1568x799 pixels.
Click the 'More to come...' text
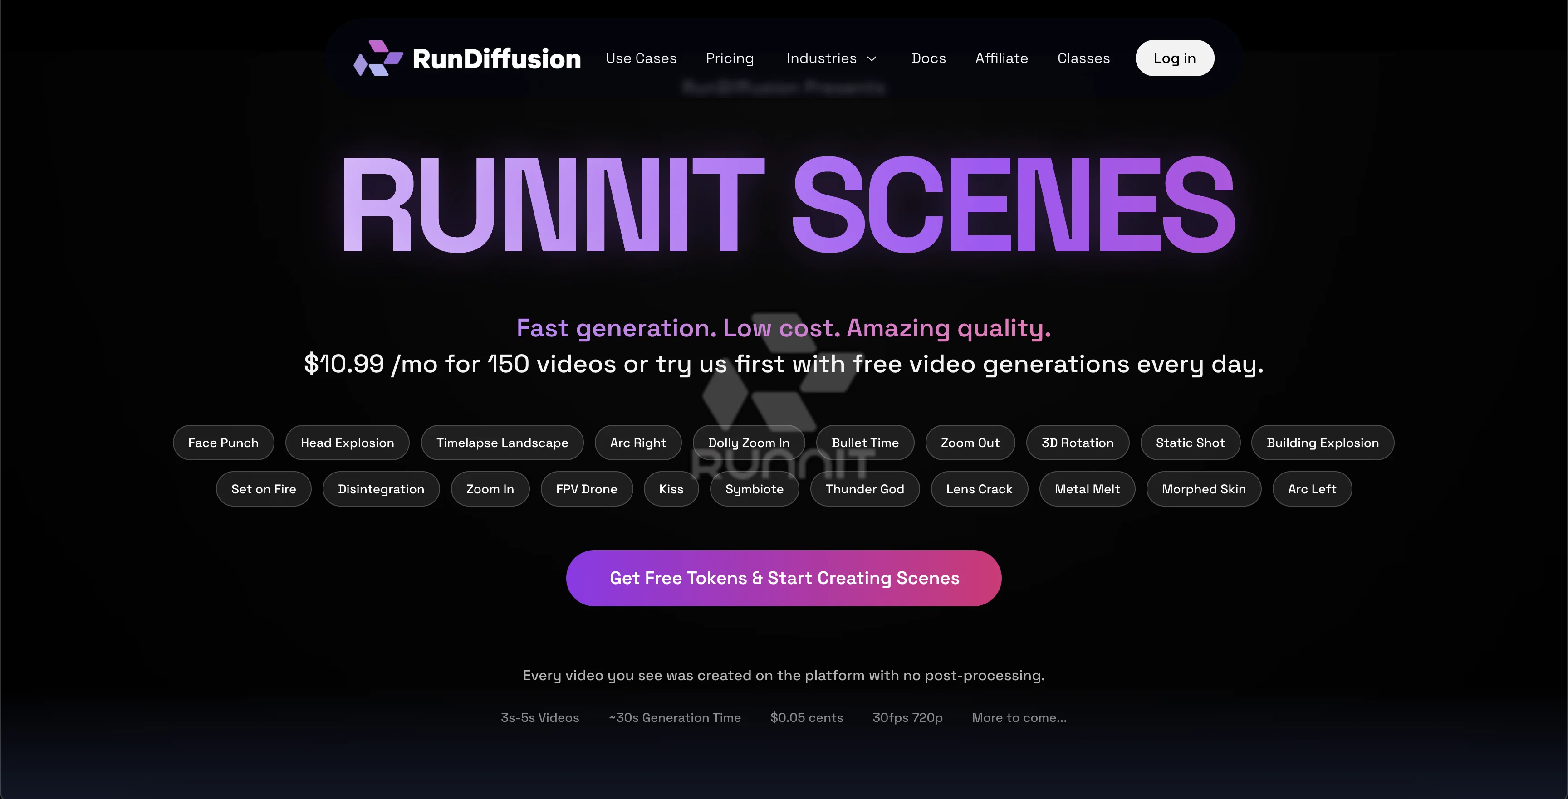(1019, 717)
